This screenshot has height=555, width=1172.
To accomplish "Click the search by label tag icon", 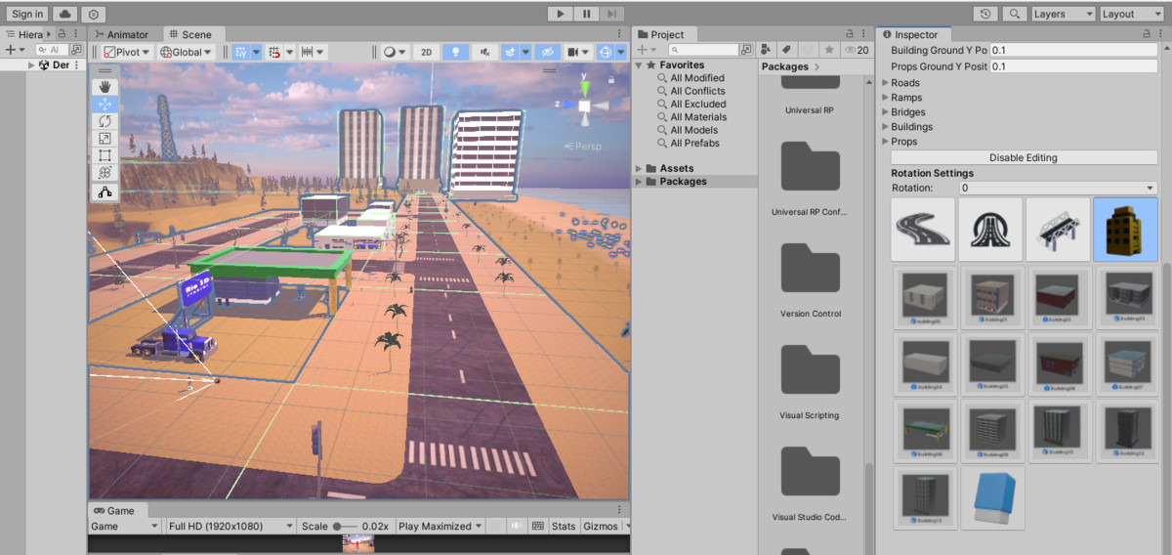I will point(787,49).
